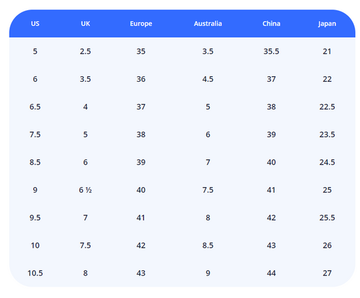Click the Japan column header
The image size is (360, 298).
pyautogui.click(x=327, y=24)
